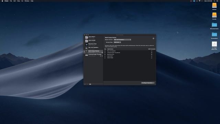220x124 pixels.
Task: Open the Finder menu
Action: [7, 1]
